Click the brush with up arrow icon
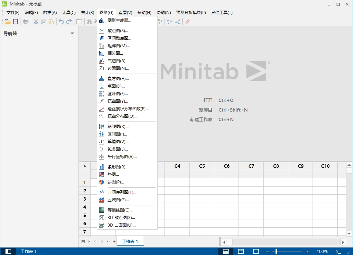 coord(170,22)
